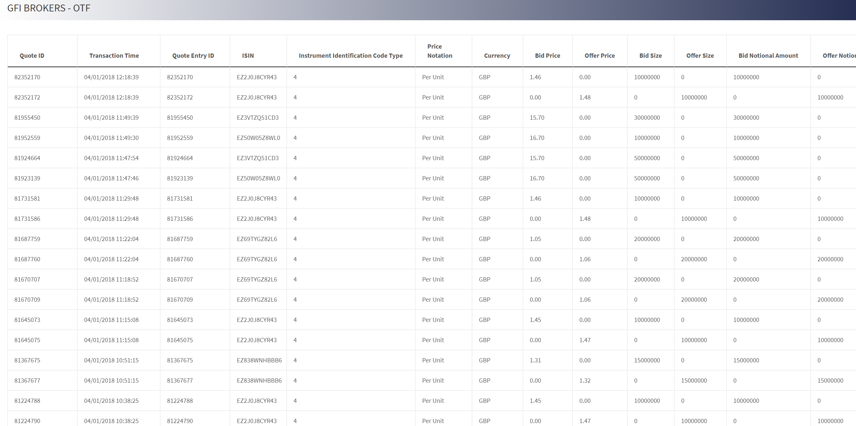The width and height of the screenshot is (856, 426).
Task: Click transaction time 04/01/2018 10:51:15 in row 81367675
Action: [111, 360]
